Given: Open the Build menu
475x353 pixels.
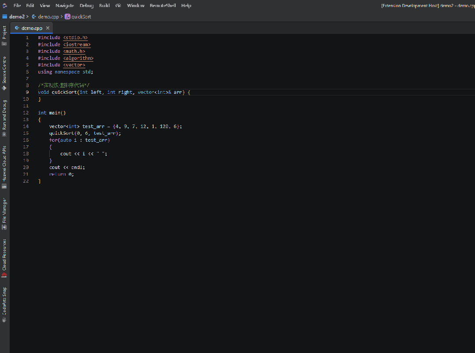Looking at the screenshot, I should tap(104, 5).
